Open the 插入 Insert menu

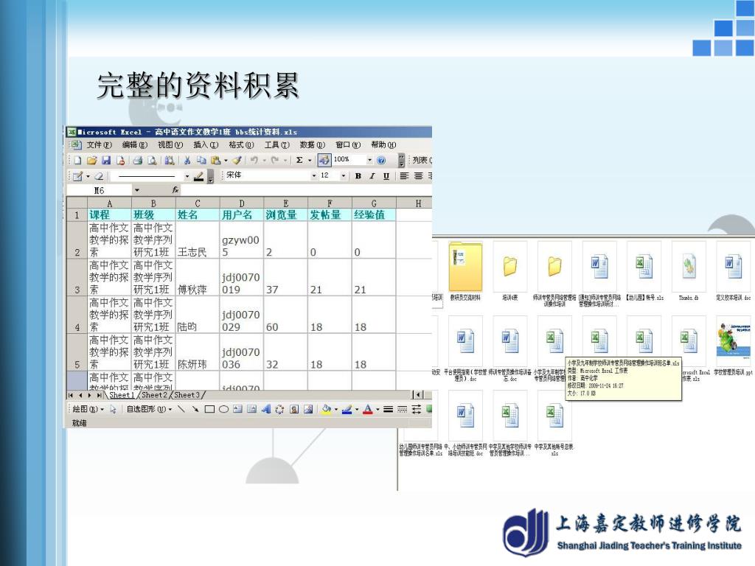point(206,145)
